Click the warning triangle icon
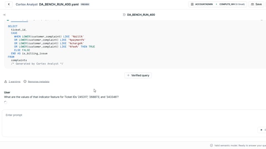 5,82
